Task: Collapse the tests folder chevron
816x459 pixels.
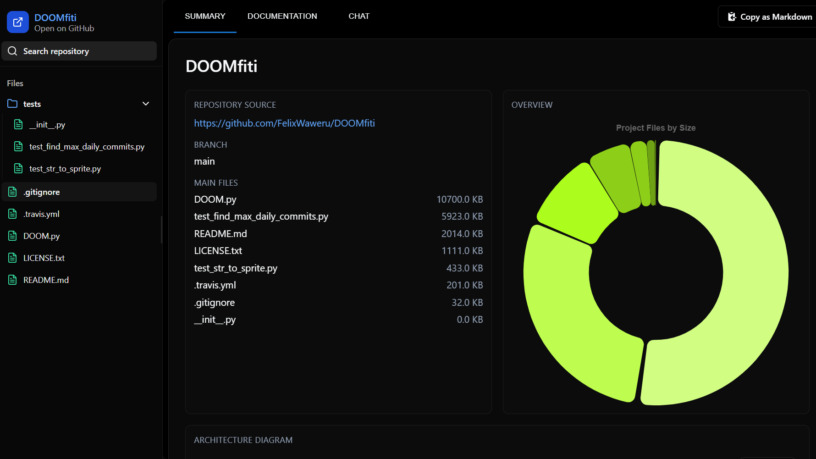Action: coord(146,104)
